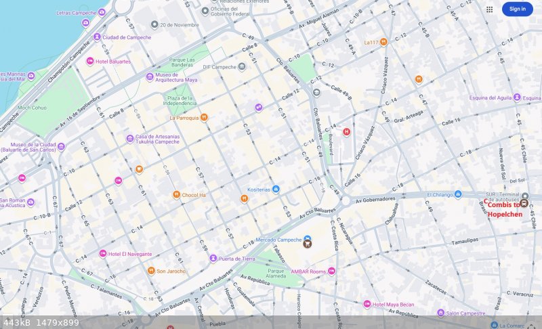The image size is (542, 329).
Task: Click the Puerta de Tierra landmark icon
Action: [213, 258]
